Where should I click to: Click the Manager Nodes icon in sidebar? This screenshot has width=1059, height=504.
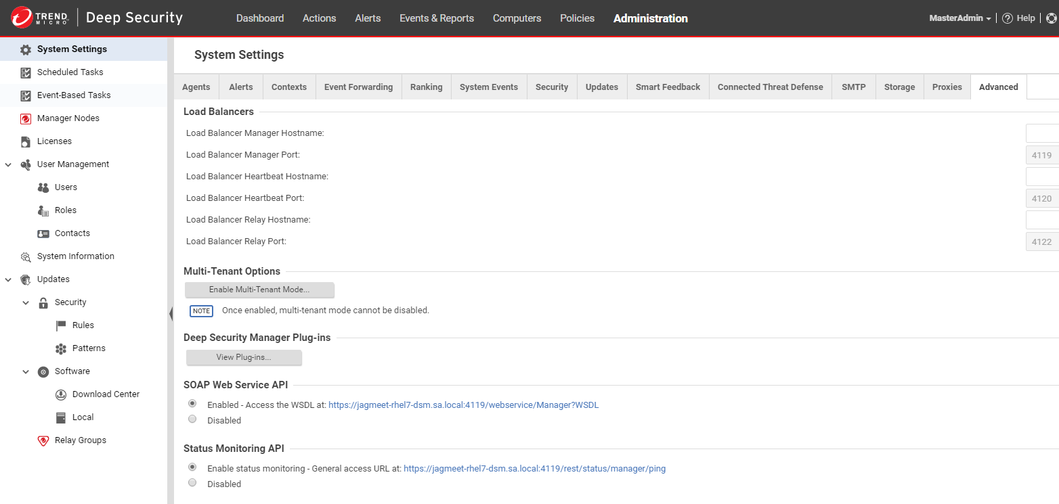click(x=26, y=118)
